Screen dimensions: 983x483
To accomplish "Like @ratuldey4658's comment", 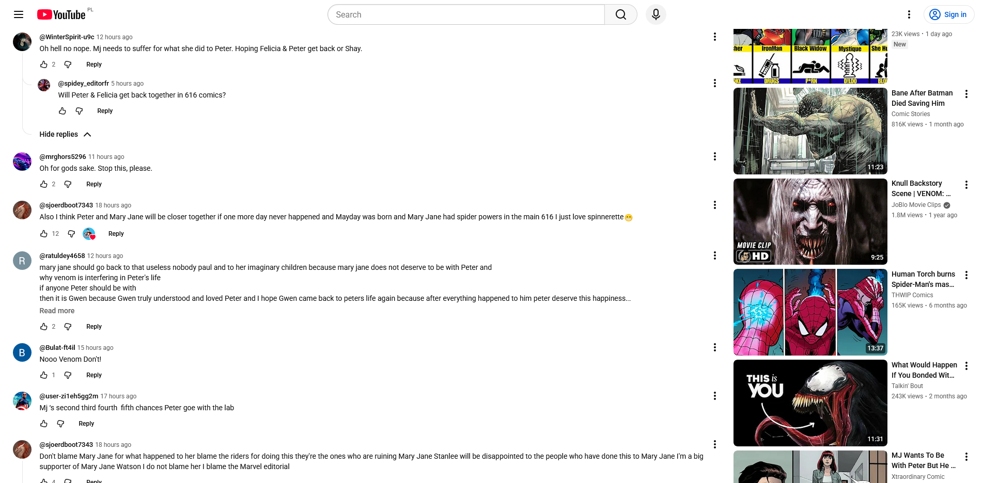I will click(x=44, y=327).
